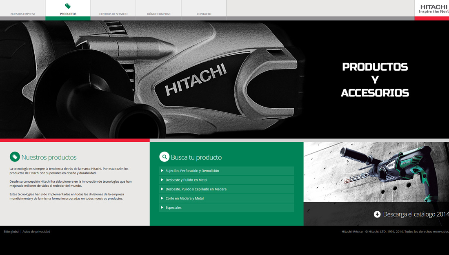Open Corte en Madera y Metal category
Viewport: 449px width, 255px height.
(x=227, y=198)
